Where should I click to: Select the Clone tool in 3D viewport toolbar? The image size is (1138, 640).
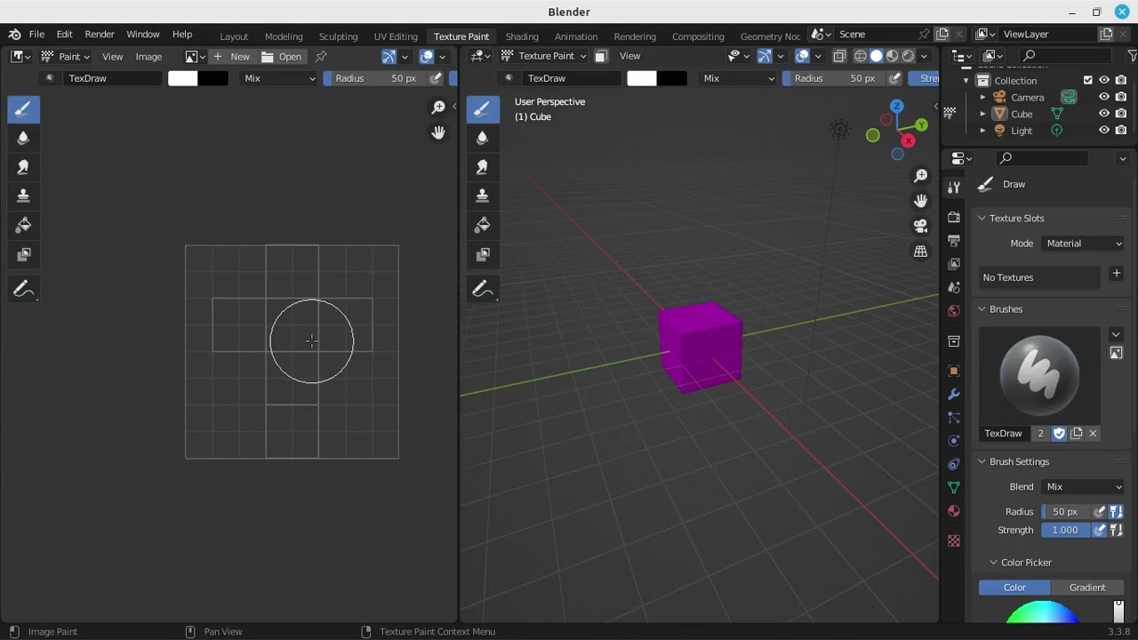click(482, 196)
